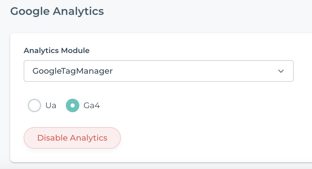Turn off analytics with the red button
This screenshot has width=312, height=169.
tap(72, 138)
